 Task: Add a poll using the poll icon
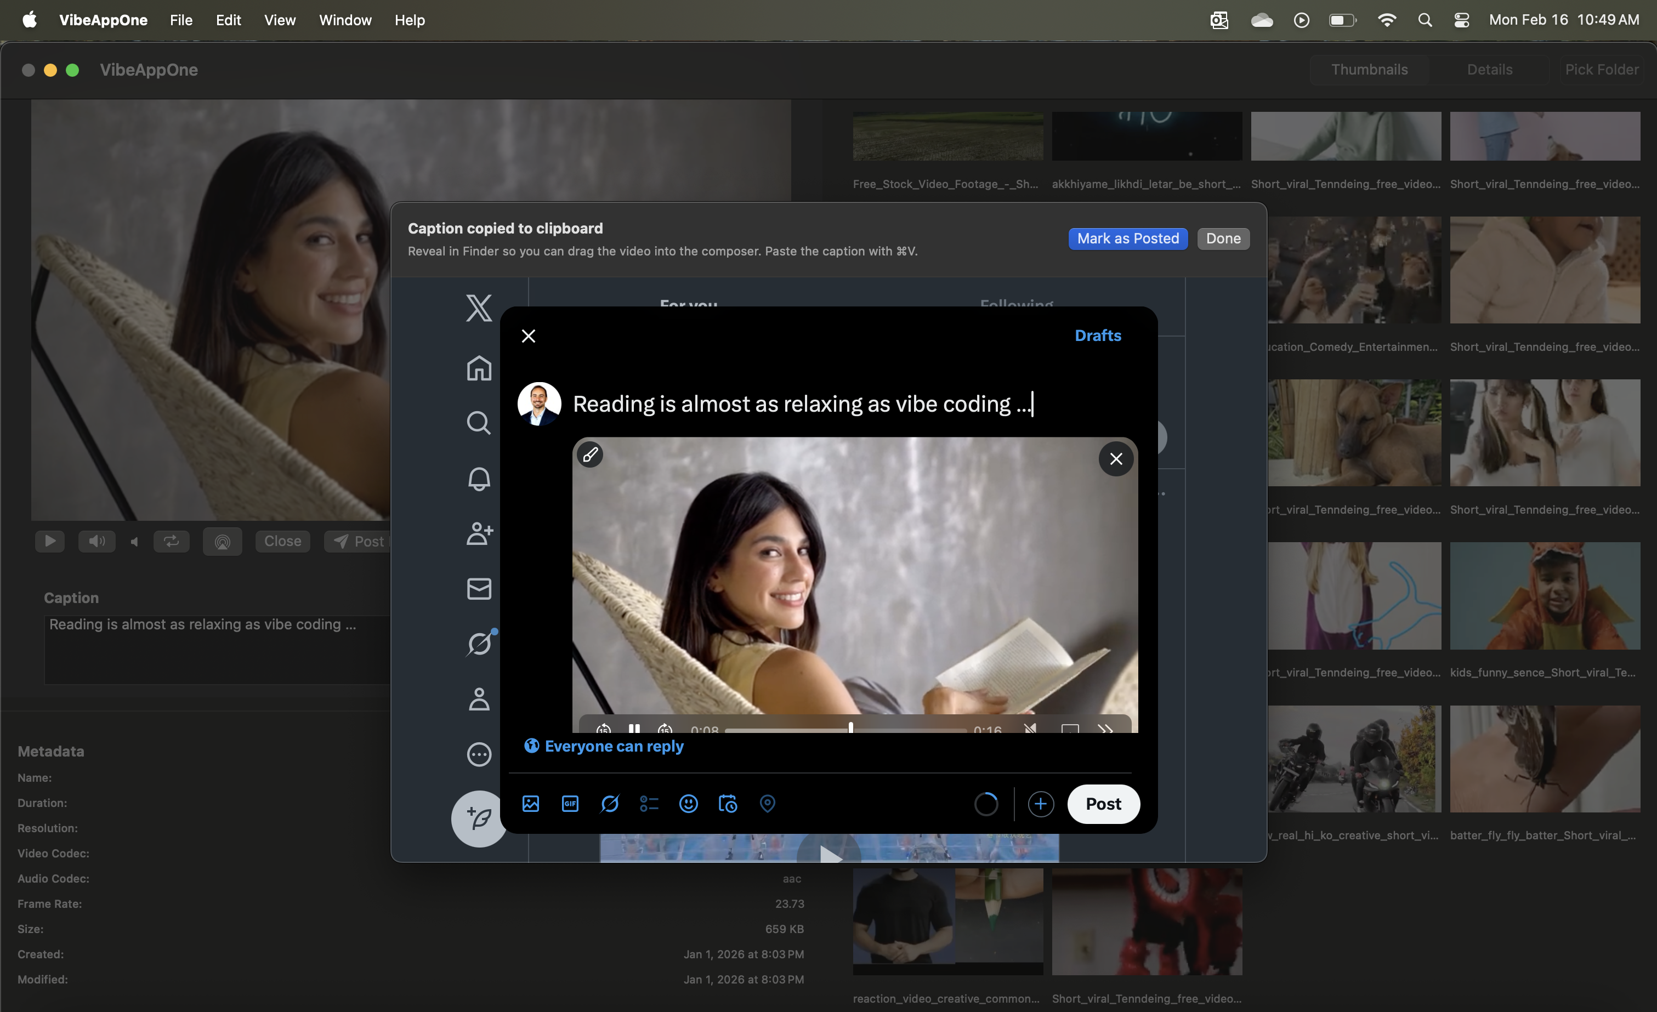click(649, 804)
